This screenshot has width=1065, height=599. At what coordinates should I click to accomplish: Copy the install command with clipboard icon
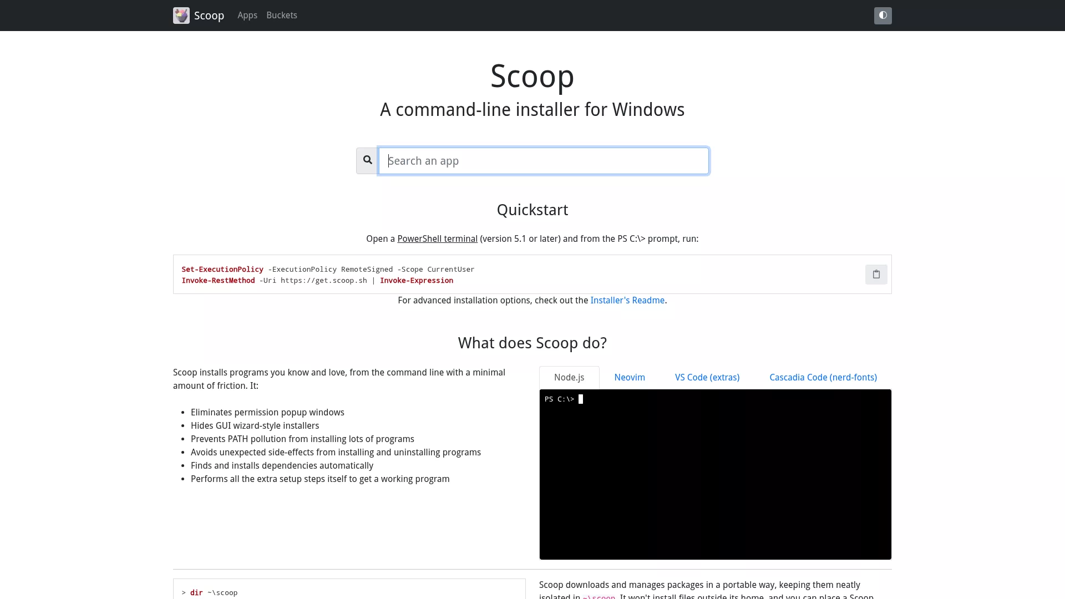tap(876, 275)
